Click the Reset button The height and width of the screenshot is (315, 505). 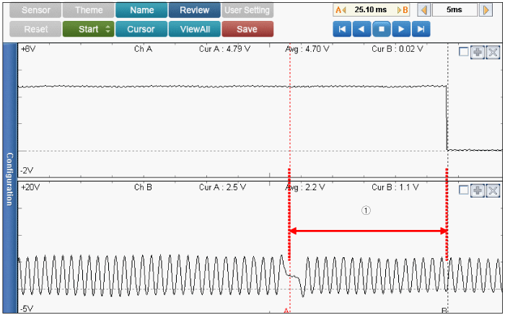(35, 30)
